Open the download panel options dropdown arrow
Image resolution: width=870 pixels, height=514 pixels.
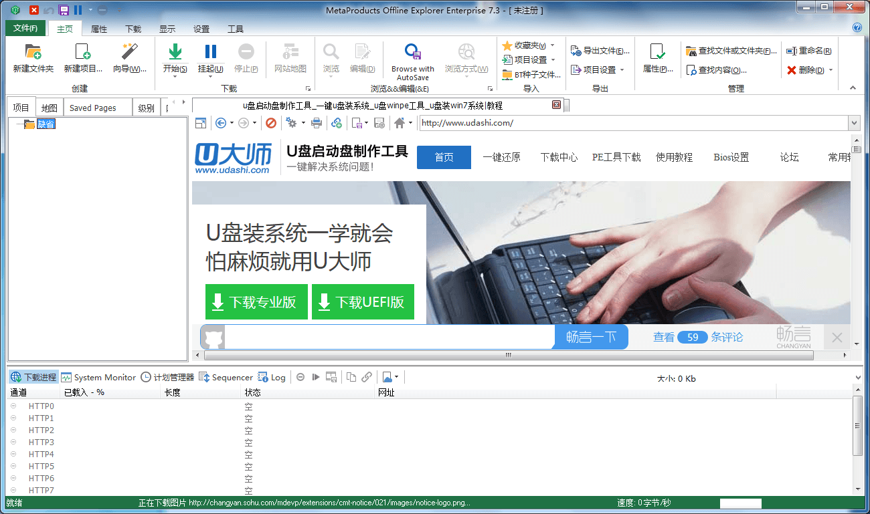click(859, 378)
